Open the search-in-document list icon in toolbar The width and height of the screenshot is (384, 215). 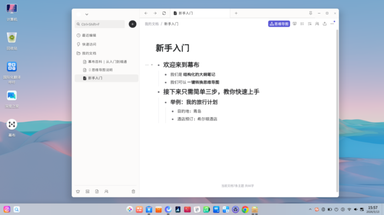coord(309,24)
